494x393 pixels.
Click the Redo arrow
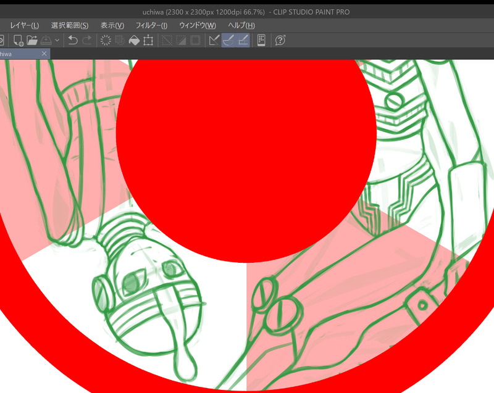[x=87, y=40]
